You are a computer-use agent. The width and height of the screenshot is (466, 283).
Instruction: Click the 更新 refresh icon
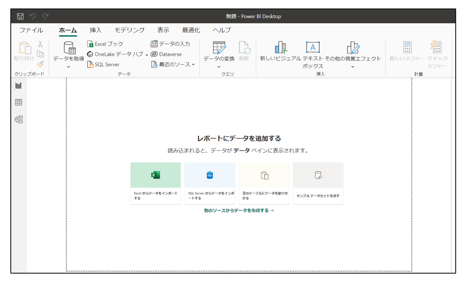(x=244, y=47)
